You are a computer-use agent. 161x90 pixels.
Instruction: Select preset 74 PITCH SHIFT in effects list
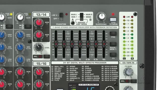[x=88, y=74]
